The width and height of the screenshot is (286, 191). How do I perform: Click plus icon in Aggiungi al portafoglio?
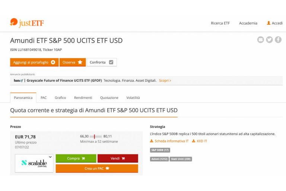click(53, 62)
